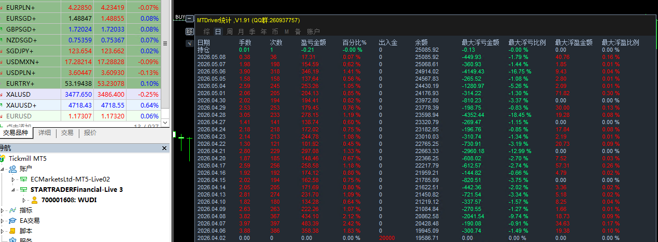Select the 综 summary tab in MTDriver
The height and width of the screenshot is (242, 658).
206,32
